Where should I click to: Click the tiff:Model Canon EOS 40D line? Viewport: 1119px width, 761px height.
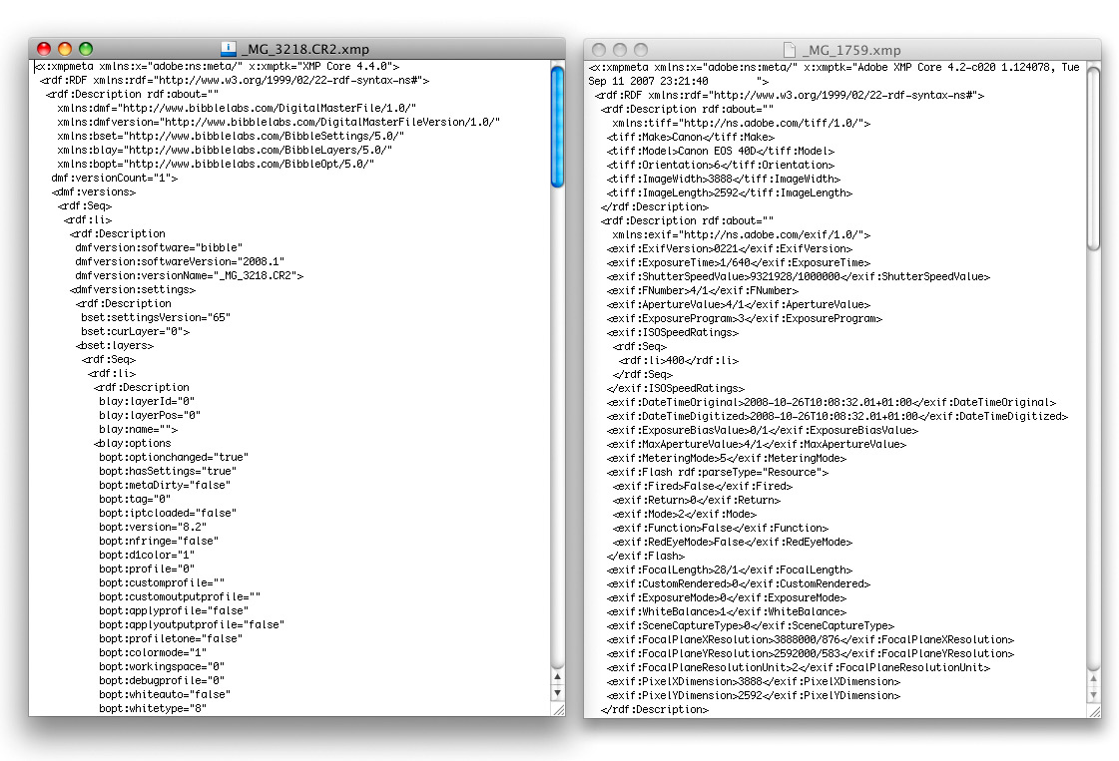tap(720, 152)
